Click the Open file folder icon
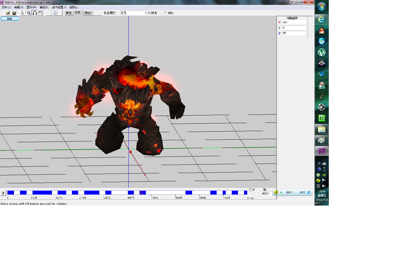Screen dimensions: 411x257 (x=8, y=13)
